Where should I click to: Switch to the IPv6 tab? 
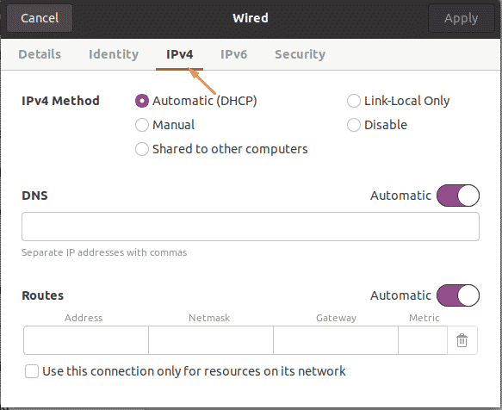[x=233, y=54]
